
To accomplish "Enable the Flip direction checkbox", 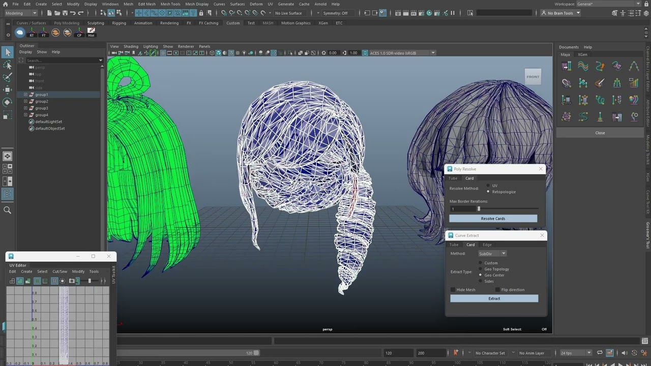I will pos(498,290).
